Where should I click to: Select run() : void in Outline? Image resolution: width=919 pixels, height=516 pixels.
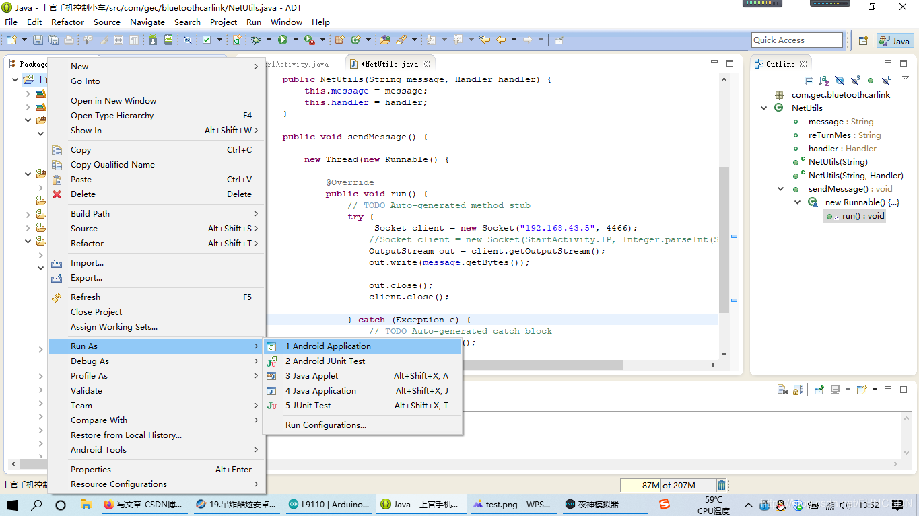[x=854, y=216]
